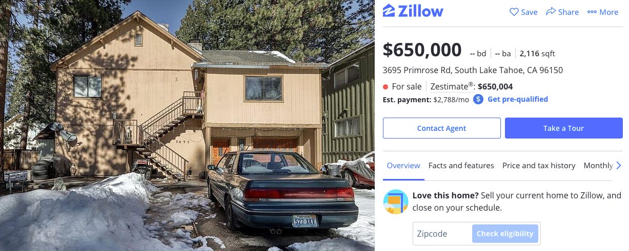The image size is (629, 251).
Task: Click the sell-to-Zillow home illustration icon
Action: tap(396, 201)
